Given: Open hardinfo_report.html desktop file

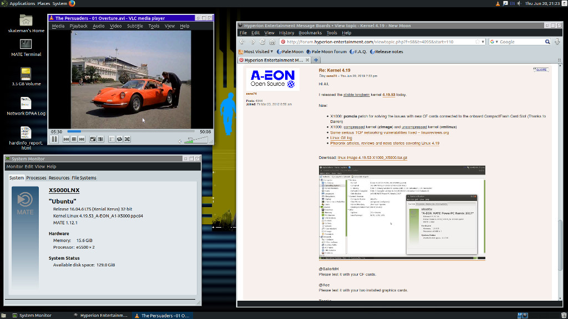Looking at the screenshot, I should point(26,138).
